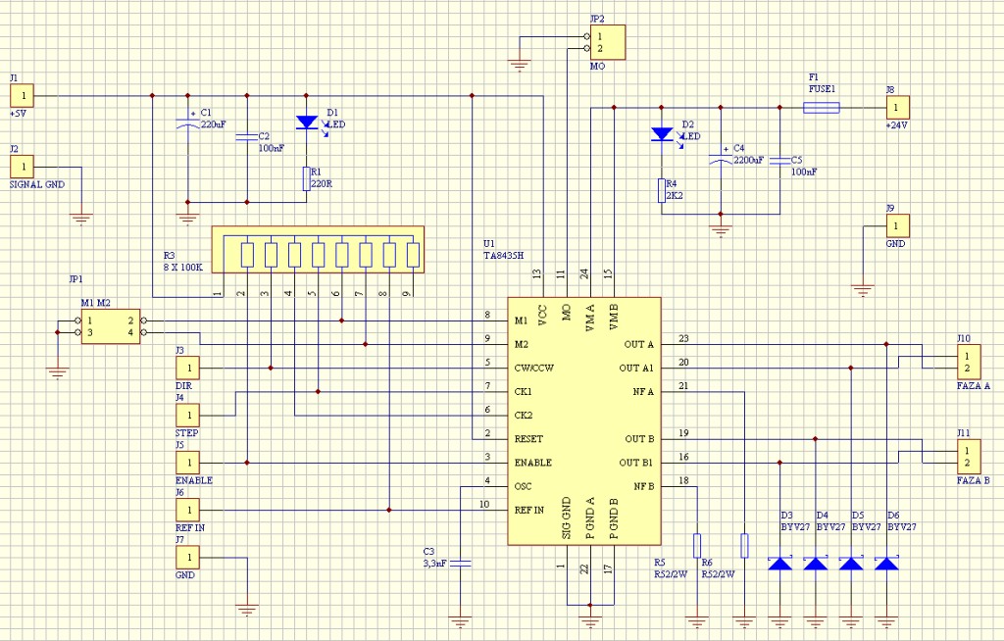The image size is (1004, 641).
Task: Select the JP1 M1 M2 jumper block
Action: tap(110, 327)
